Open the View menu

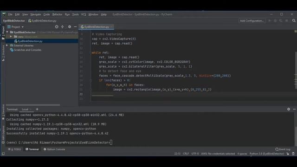point(25,14)
